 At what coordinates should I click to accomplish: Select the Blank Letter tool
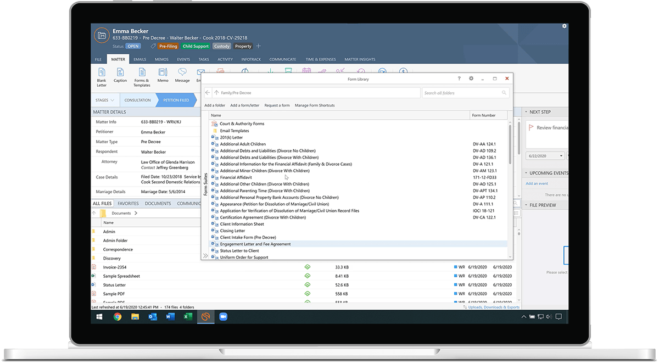coord(101,77)
